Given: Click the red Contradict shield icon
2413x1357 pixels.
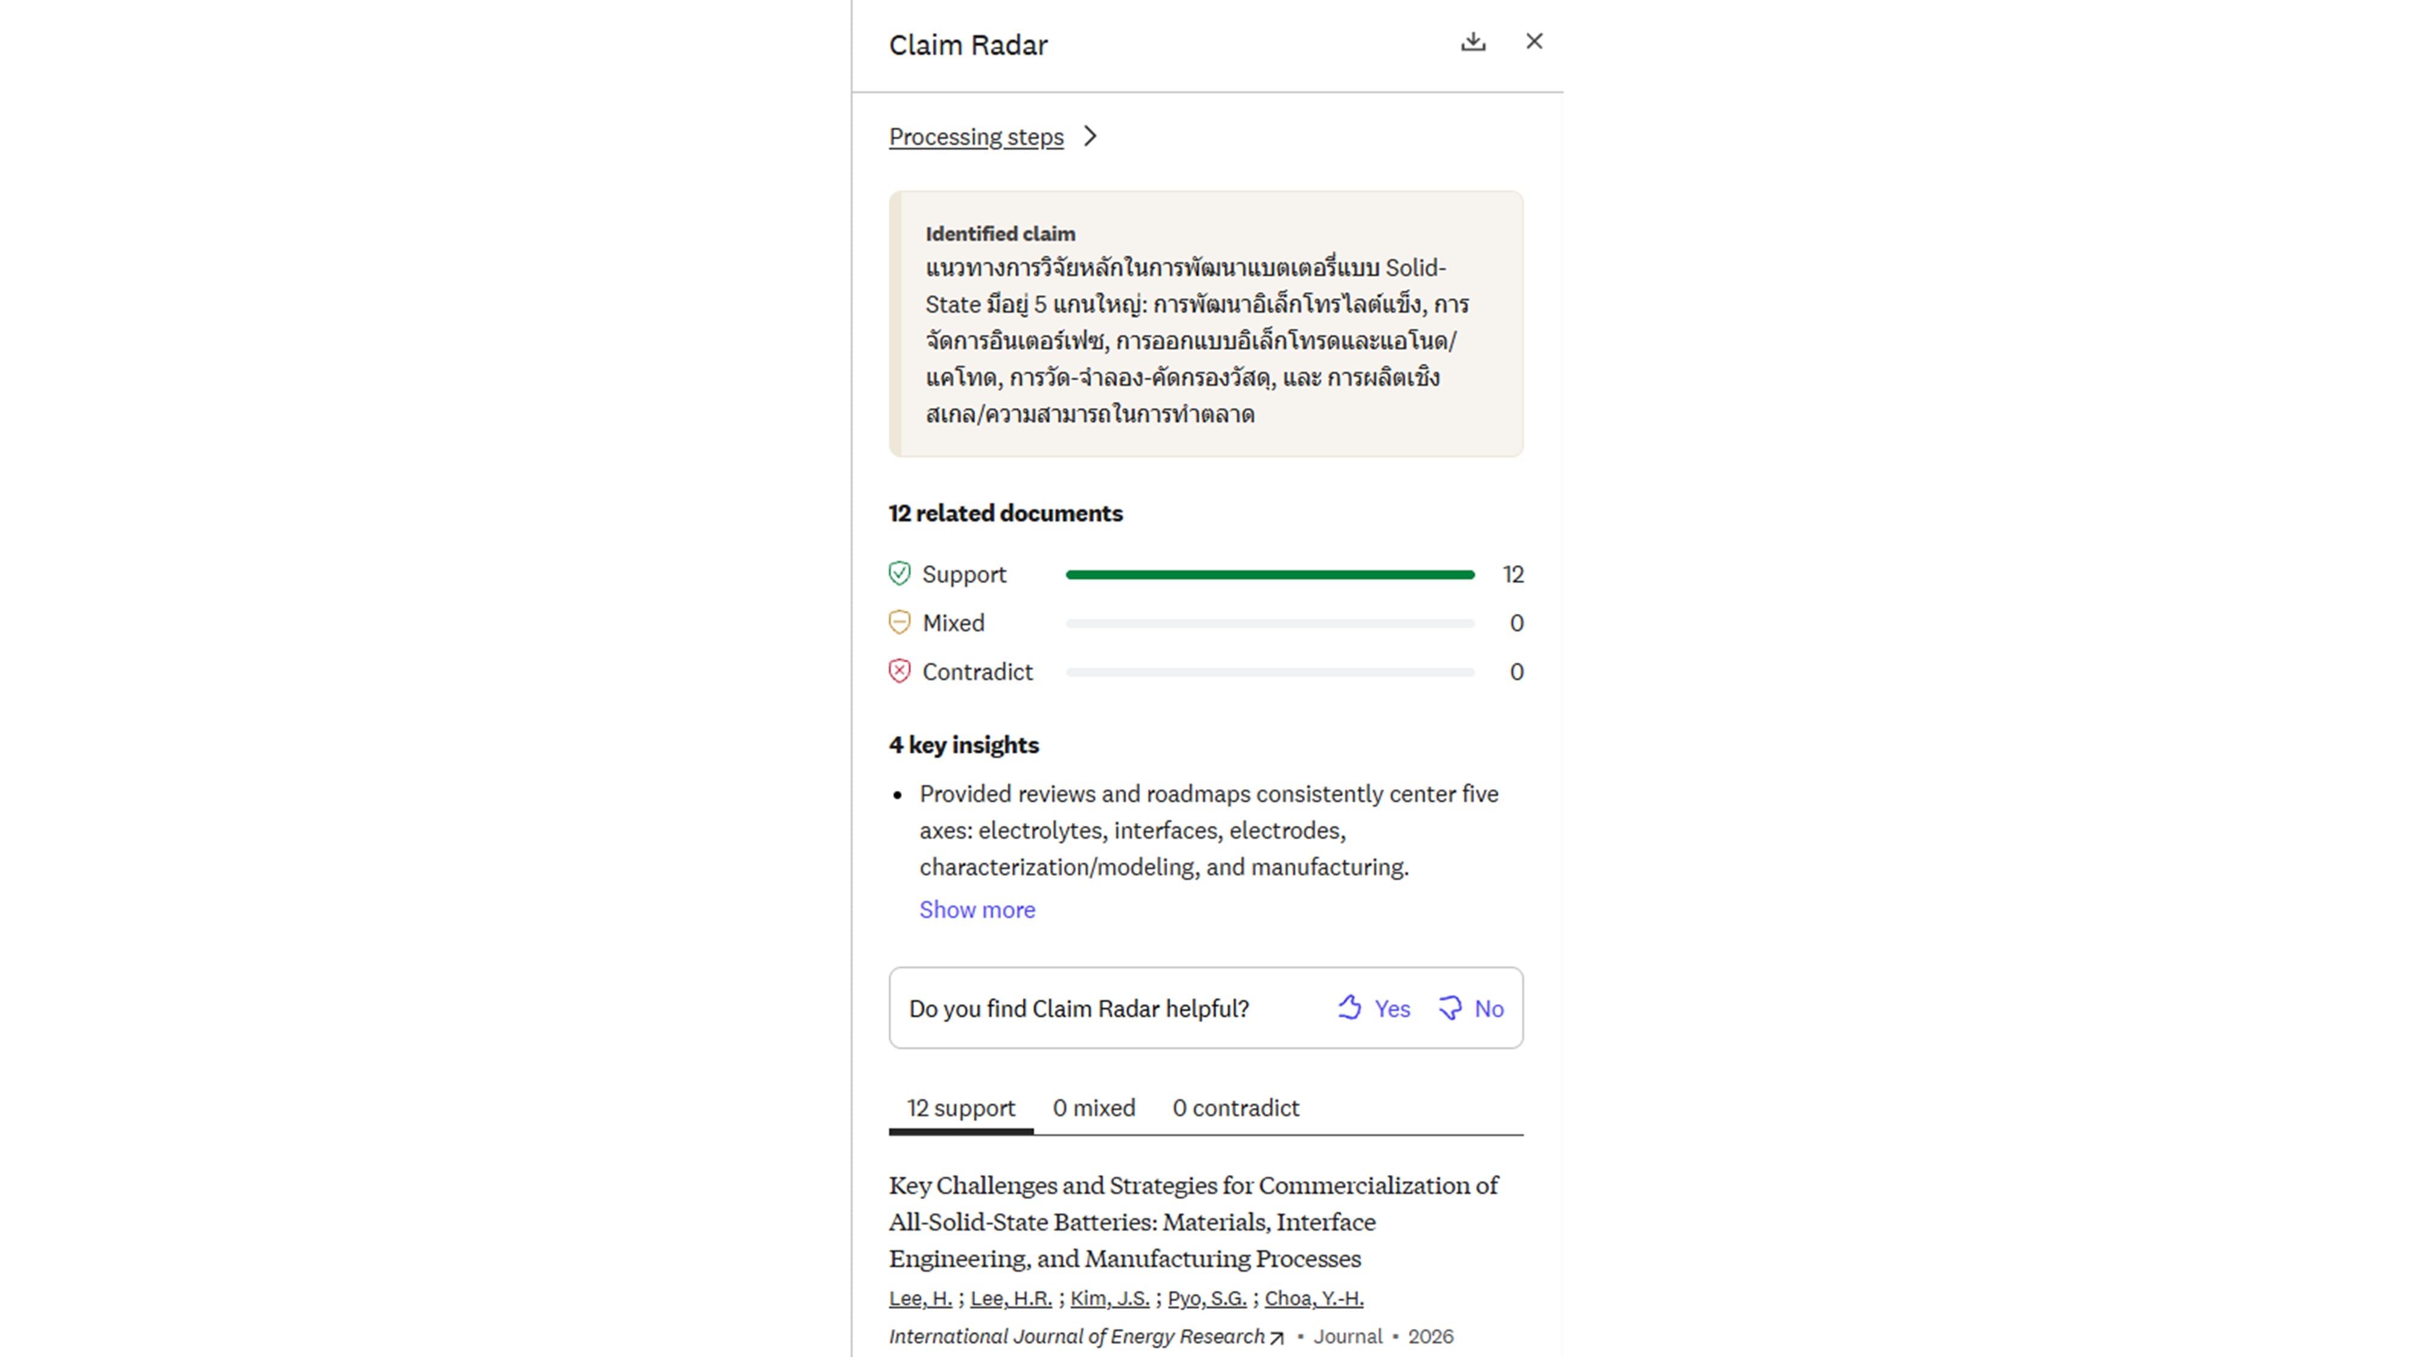Looking at the screenshot, I should pos(899,671).
